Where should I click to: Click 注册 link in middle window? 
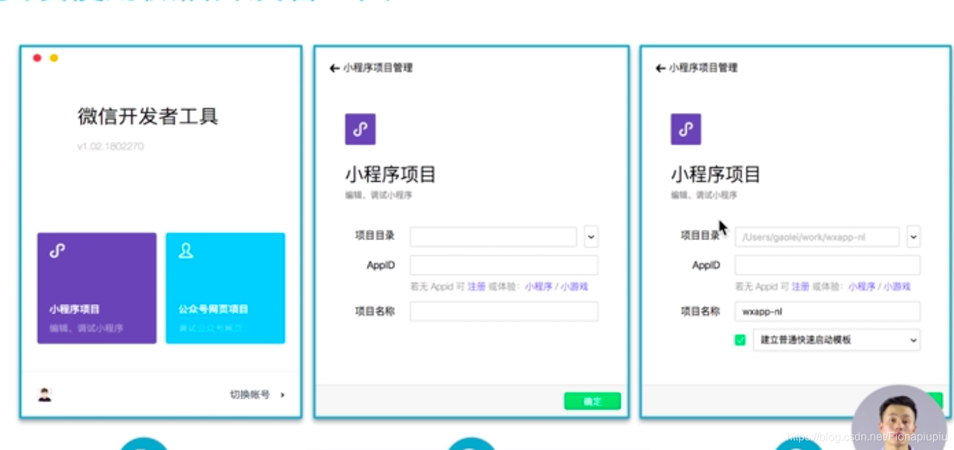[x=476, y=286]
